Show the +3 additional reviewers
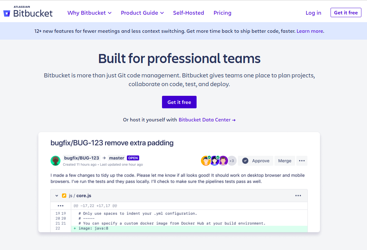Screen dimensions: 367x250 (232, 161)
